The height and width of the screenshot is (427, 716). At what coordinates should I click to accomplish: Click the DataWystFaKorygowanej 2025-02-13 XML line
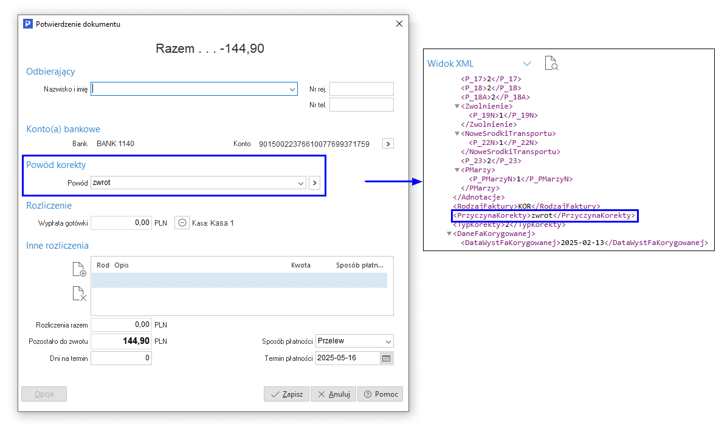(x=584, y=243)
